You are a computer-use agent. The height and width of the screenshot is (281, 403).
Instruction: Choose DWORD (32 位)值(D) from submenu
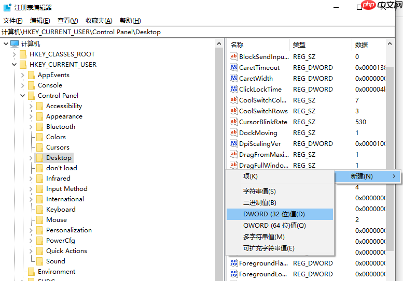pyautogui.click(x=280, y=214)
